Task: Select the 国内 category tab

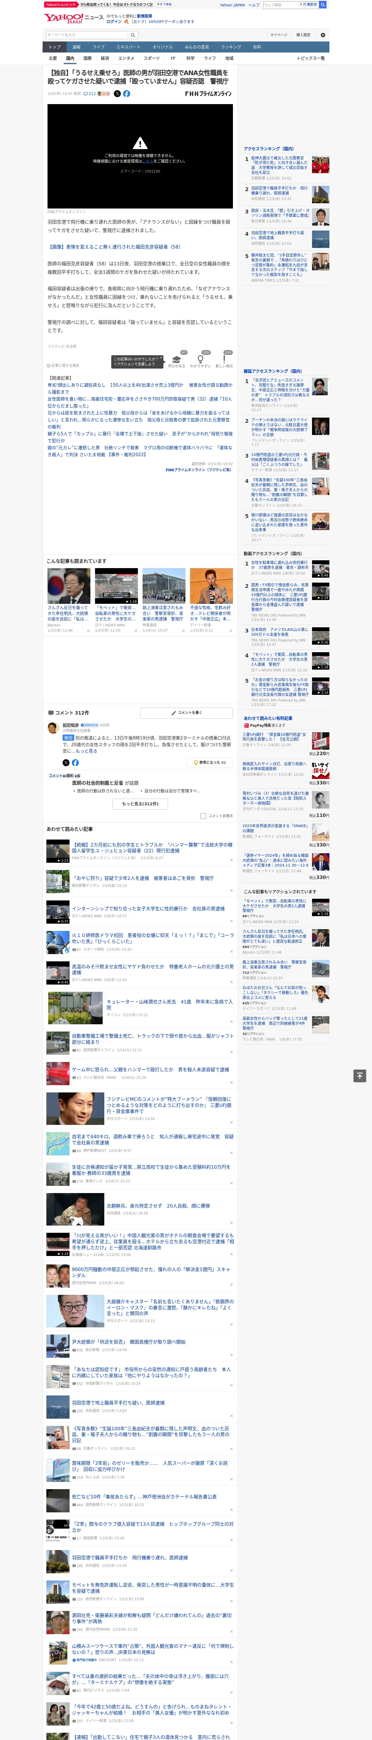Action: click(x=70, y=58)
